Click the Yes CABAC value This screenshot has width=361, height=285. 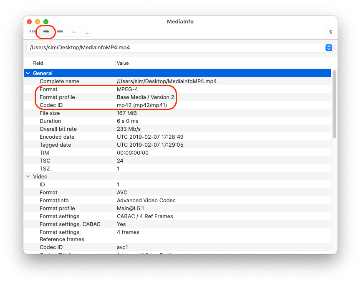coord(121,224)
